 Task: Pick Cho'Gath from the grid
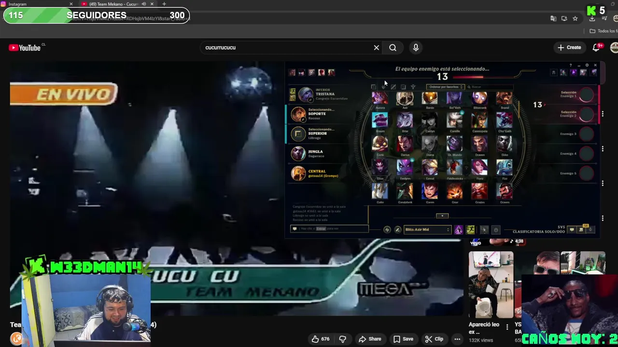[x=505, y=120]
